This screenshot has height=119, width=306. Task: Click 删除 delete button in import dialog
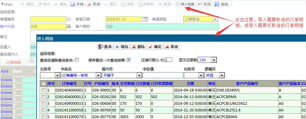coord(138,47)
